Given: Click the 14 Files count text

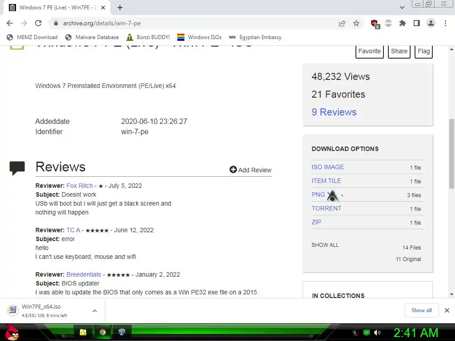Looking at the screenshot, I should [411, 248].
